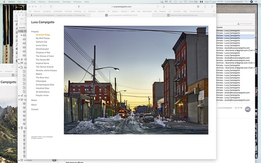Go back in the front Safari window

(x=41, y=6)
